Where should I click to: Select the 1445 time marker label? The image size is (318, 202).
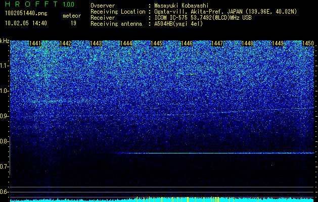pos(157,43)
